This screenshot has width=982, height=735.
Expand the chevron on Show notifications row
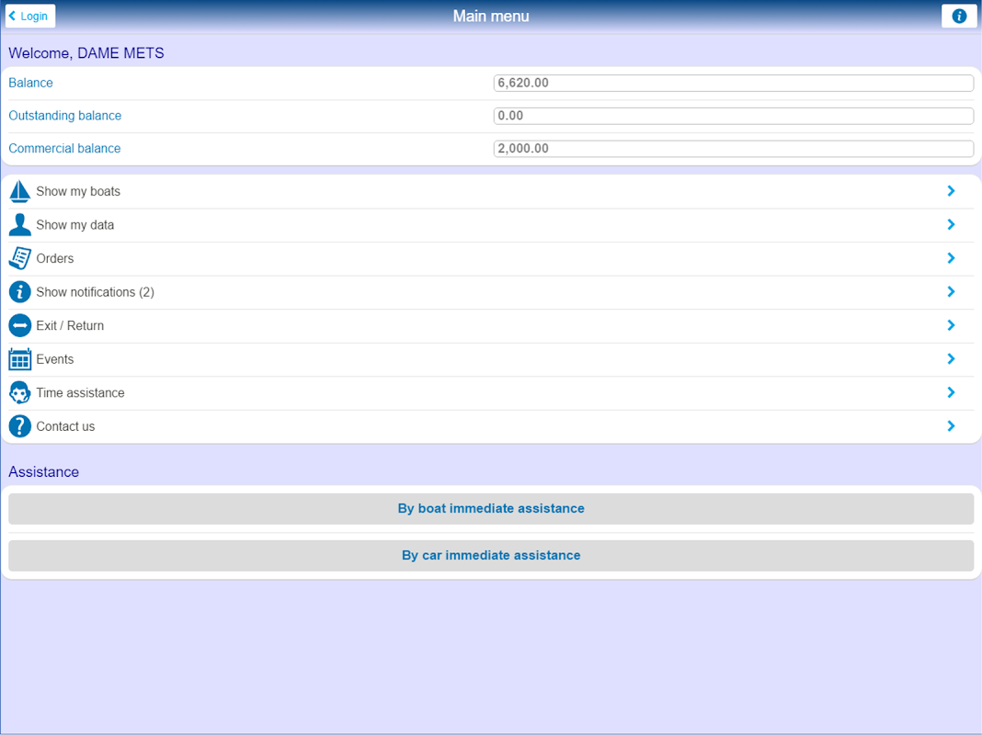tap(951, 292)
